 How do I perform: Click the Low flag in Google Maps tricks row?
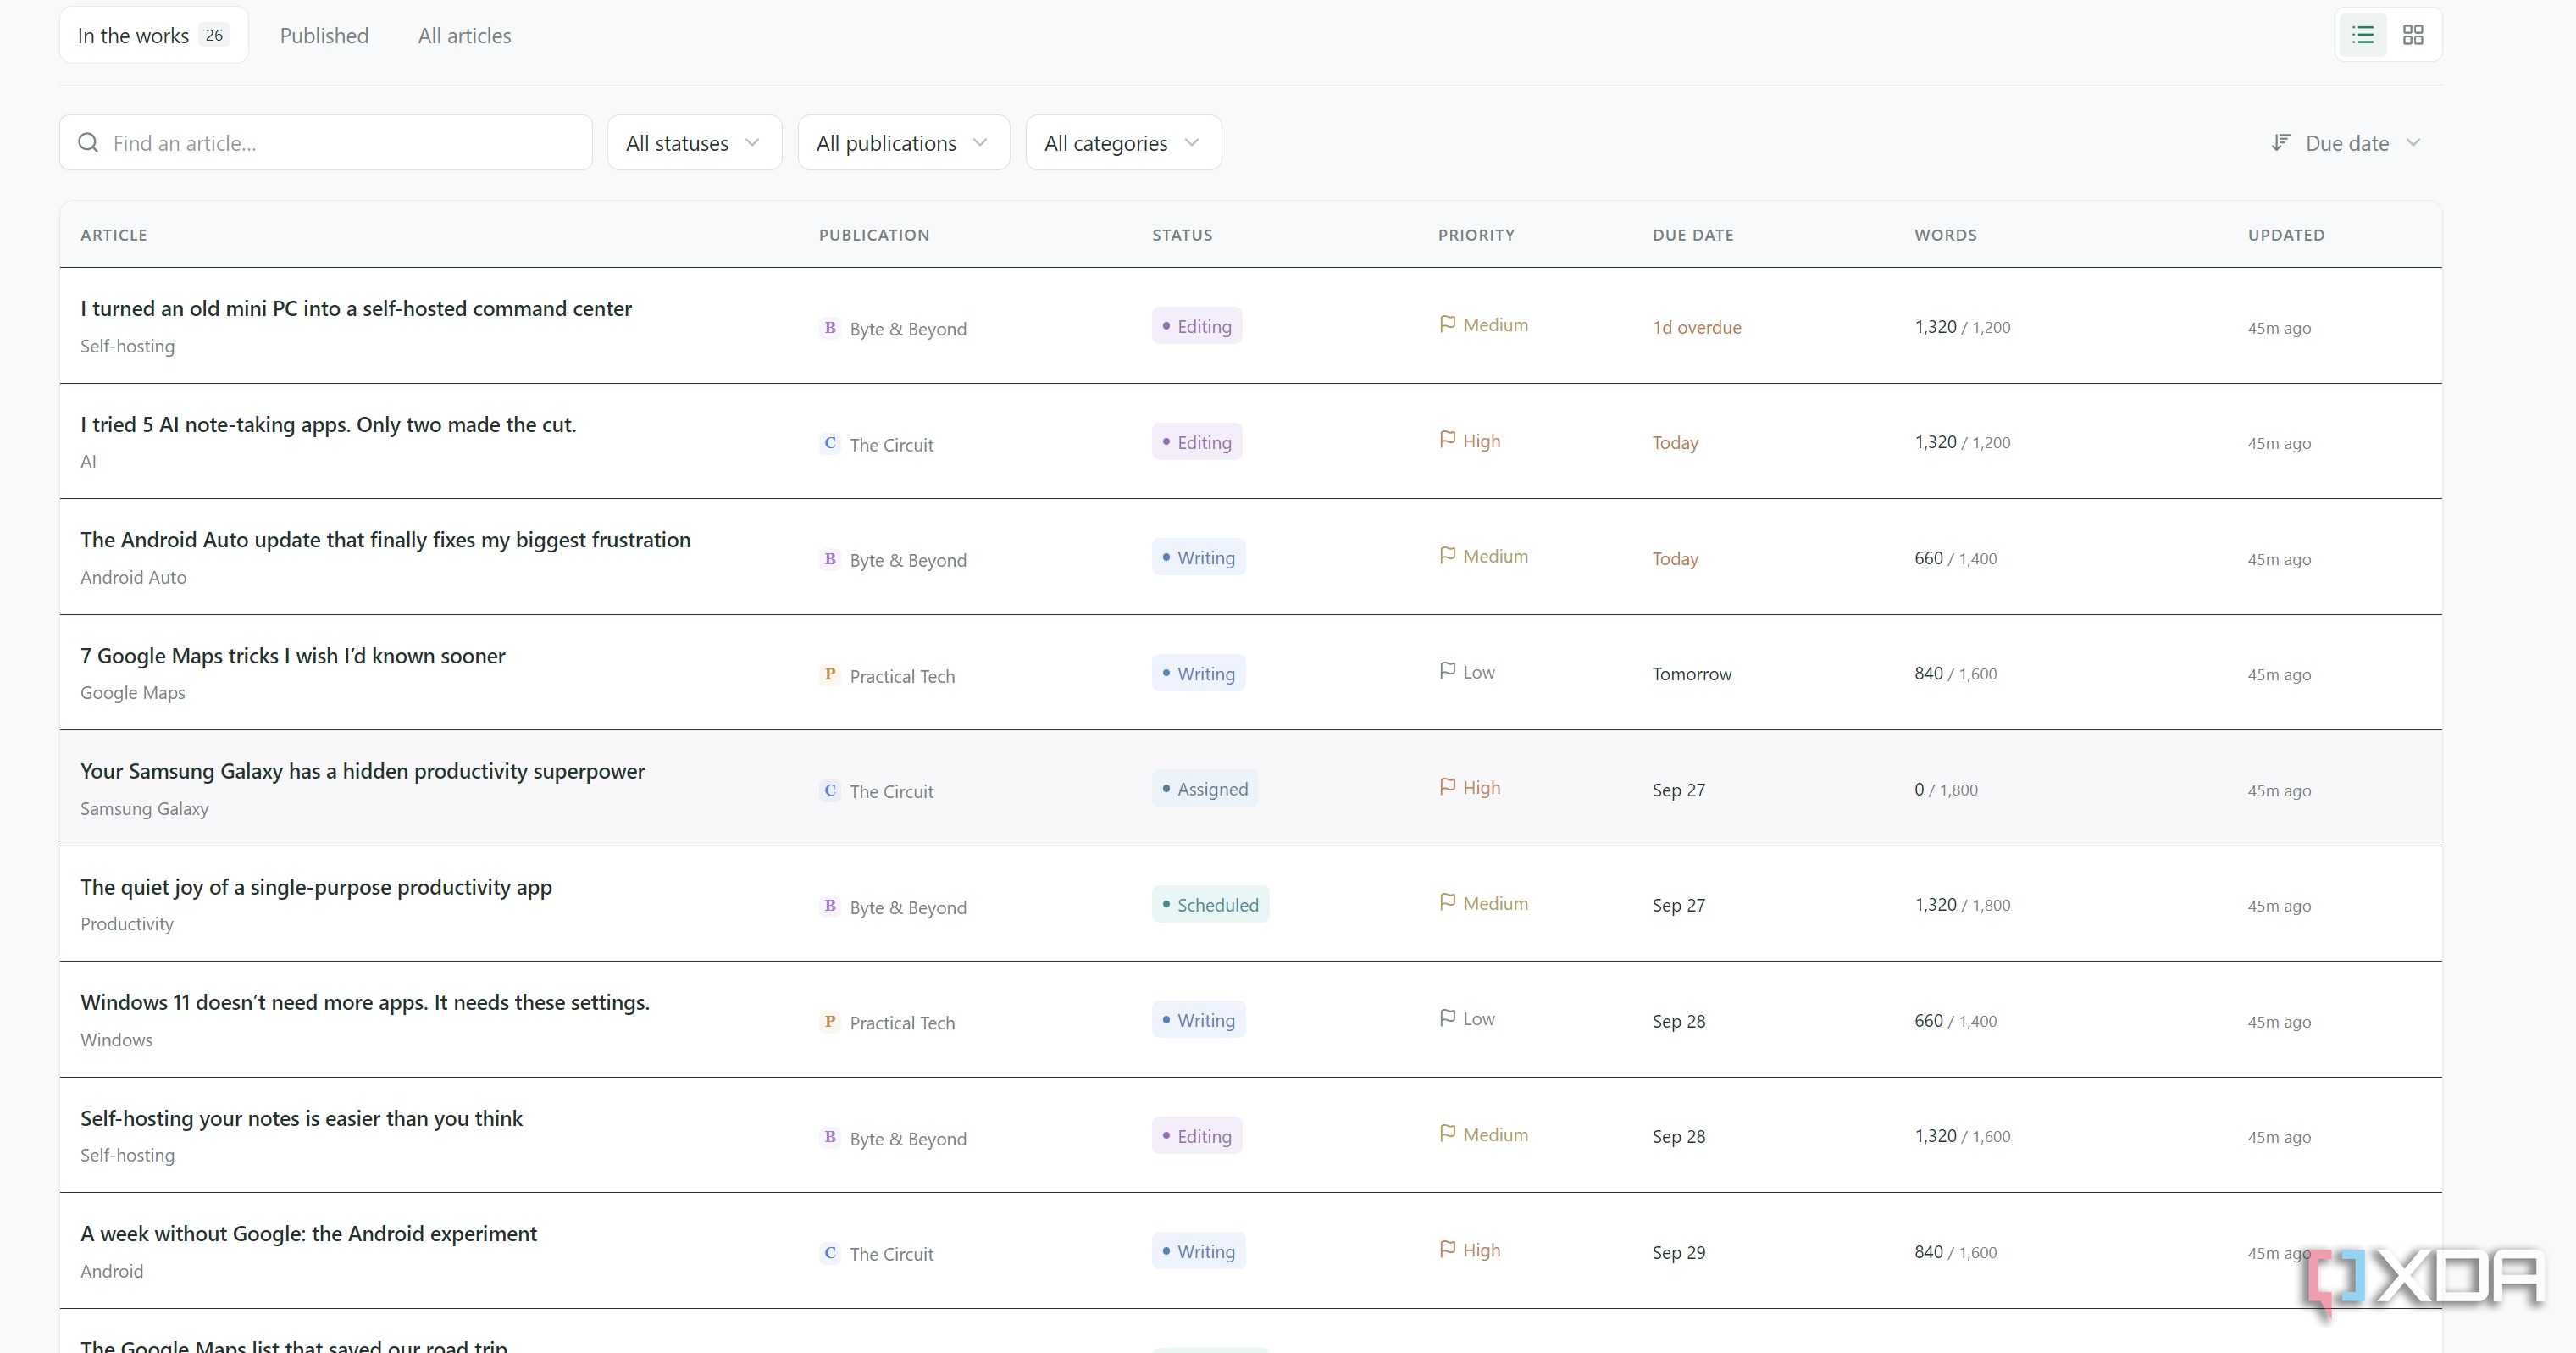point(1447,671)
